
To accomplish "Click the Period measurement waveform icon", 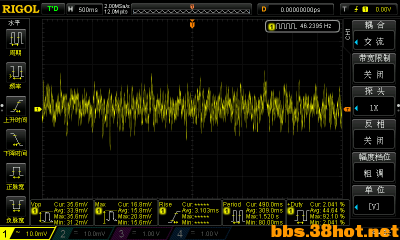I will pos(238,216).
